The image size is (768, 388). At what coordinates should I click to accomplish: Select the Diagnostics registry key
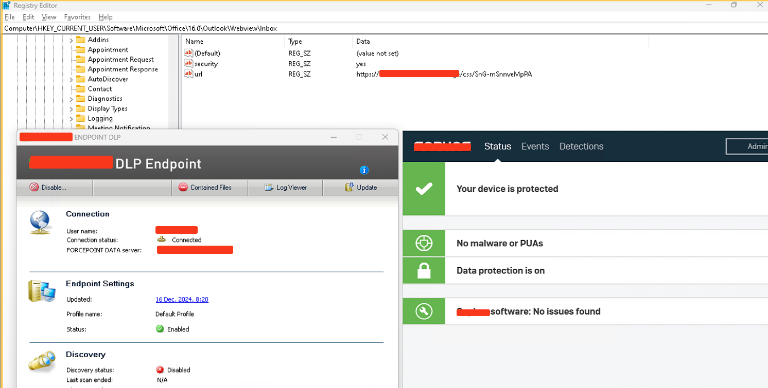point(105,99)
